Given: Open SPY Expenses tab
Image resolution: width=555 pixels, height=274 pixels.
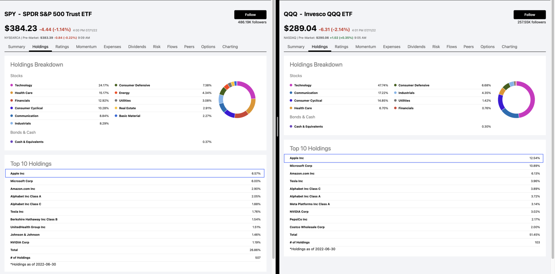Looking at the screenshot, I should [x=112, y=47].
